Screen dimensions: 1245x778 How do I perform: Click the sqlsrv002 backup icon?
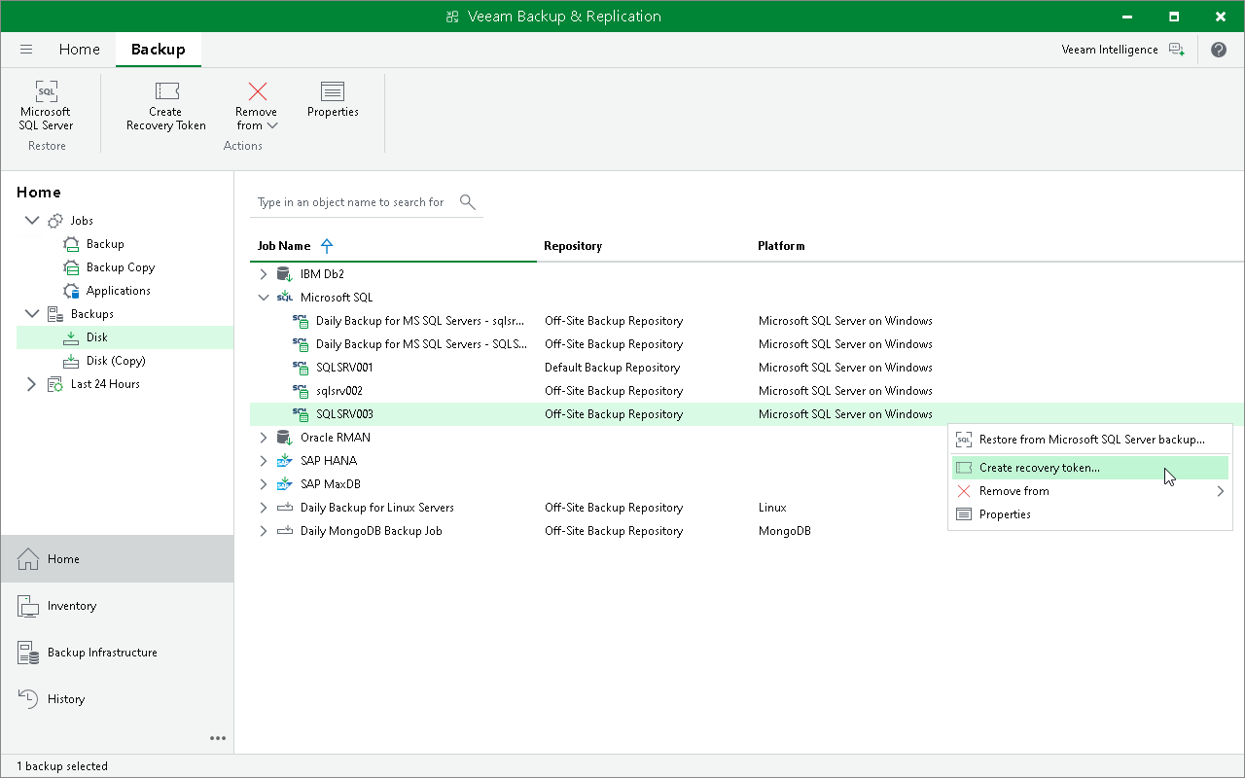tap(301, 391)
